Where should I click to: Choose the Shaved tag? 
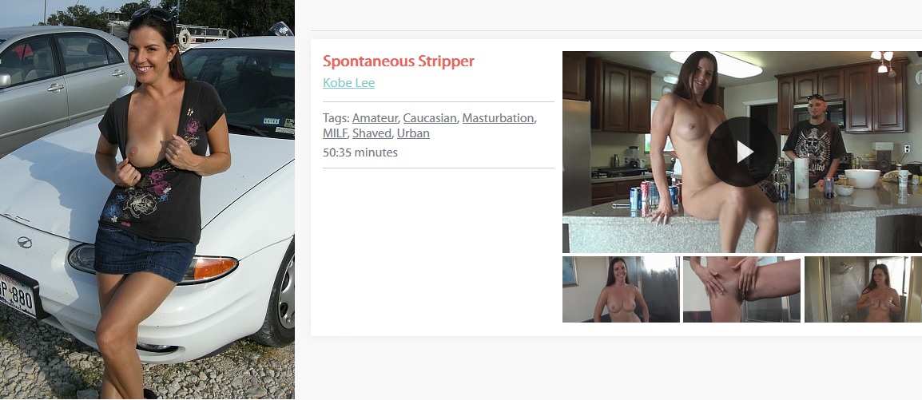tap(372, 133)
